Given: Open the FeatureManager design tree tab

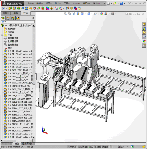Looking at the screenshot, I should coord(3,18).
